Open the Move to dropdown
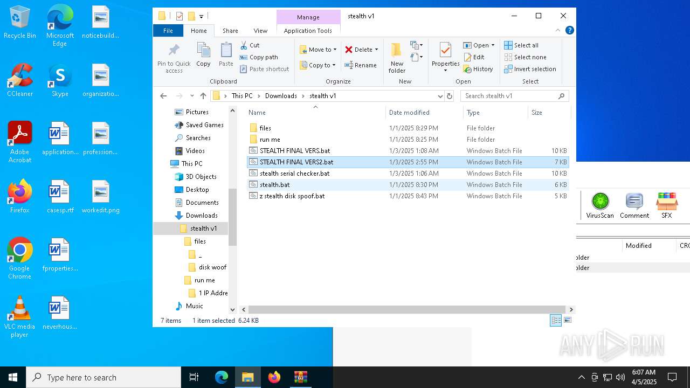 (x=318, y=50)
